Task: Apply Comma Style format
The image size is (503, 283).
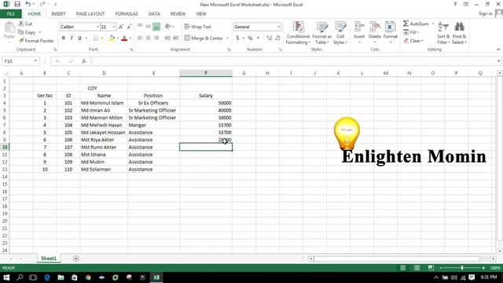Action: (x=258, y=39)
